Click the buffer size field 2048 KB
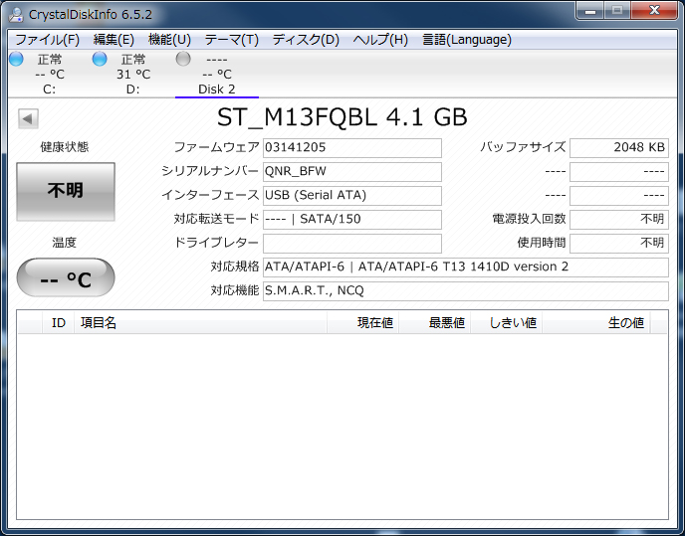The width and height of the screenshot is (685, 536). [x=619, y=147]
